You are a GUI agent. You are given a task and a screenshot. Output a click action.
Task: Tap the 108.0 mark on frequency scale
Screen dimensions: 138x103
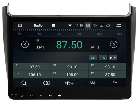[x=119, y=34]
